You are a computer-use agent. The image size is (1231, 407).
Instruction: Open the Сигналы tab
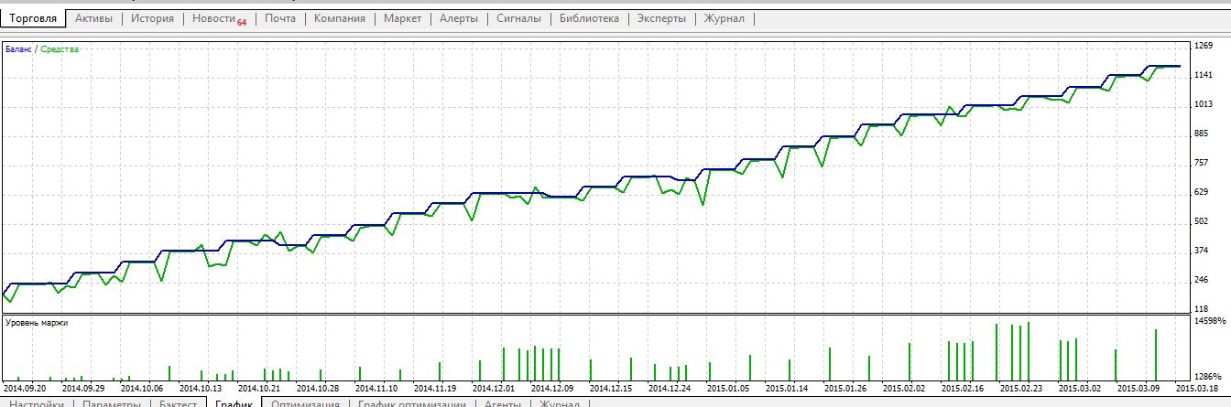518,18
